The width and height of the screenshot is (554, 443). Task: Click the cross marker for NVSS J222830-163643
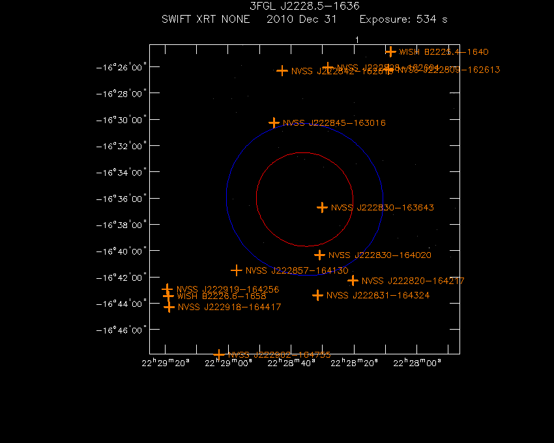click(x=322, y=207)
